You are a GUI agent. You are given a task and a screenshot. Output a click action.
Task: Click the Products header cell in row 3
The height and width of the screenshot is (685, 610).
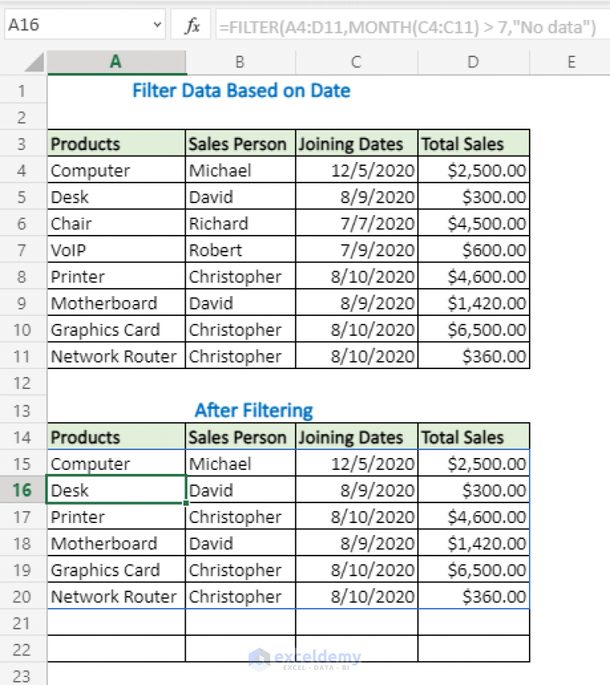pyautogui.click(x=116, y=144)
